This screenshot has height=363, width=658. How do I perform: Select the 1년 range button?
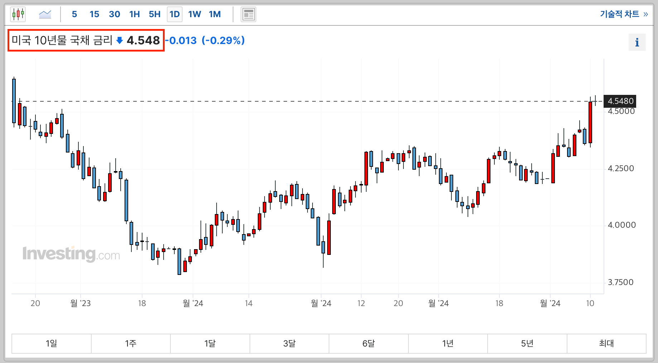pyautogui.click(x=448, y=343)
